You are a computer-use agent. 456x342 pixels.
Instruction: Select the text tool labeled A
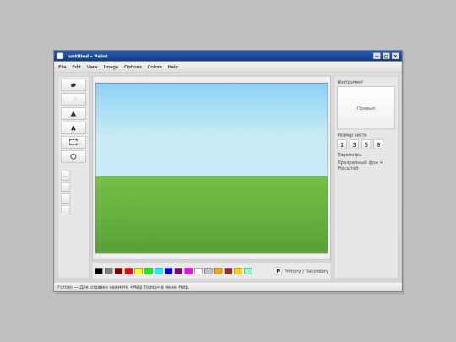click(73, 128)
